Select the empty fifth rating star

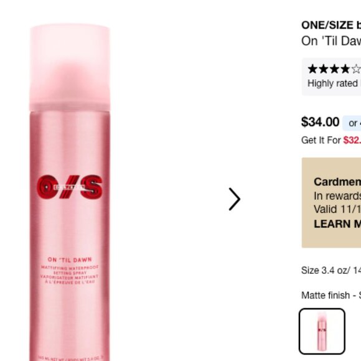coord(357,69)
